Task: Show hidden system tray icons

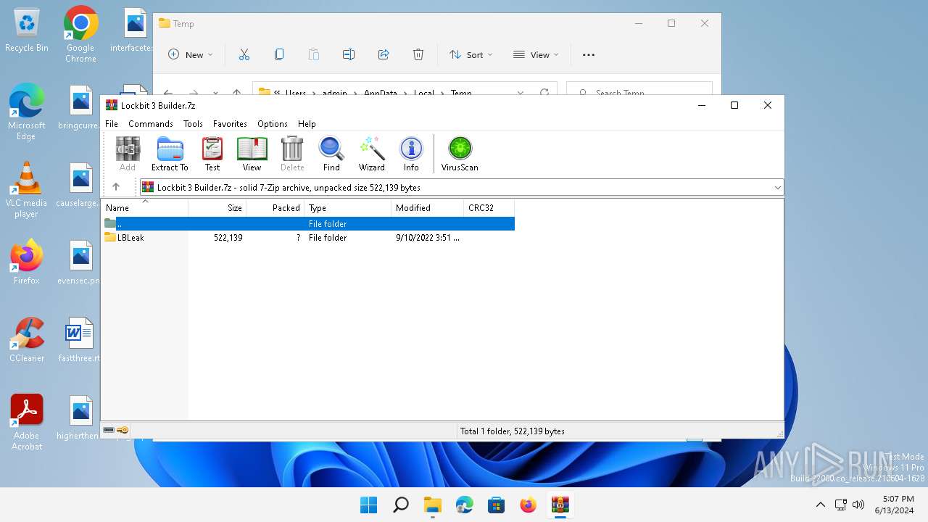Action: point(821,505)
